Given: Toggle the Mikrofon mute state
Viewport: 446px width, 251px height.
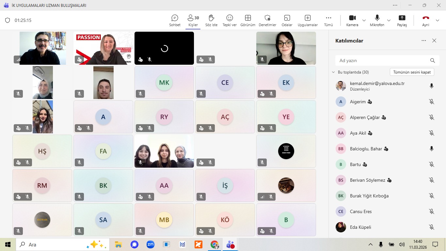Looking at the screenshot, I should click(x=377, y=20).
